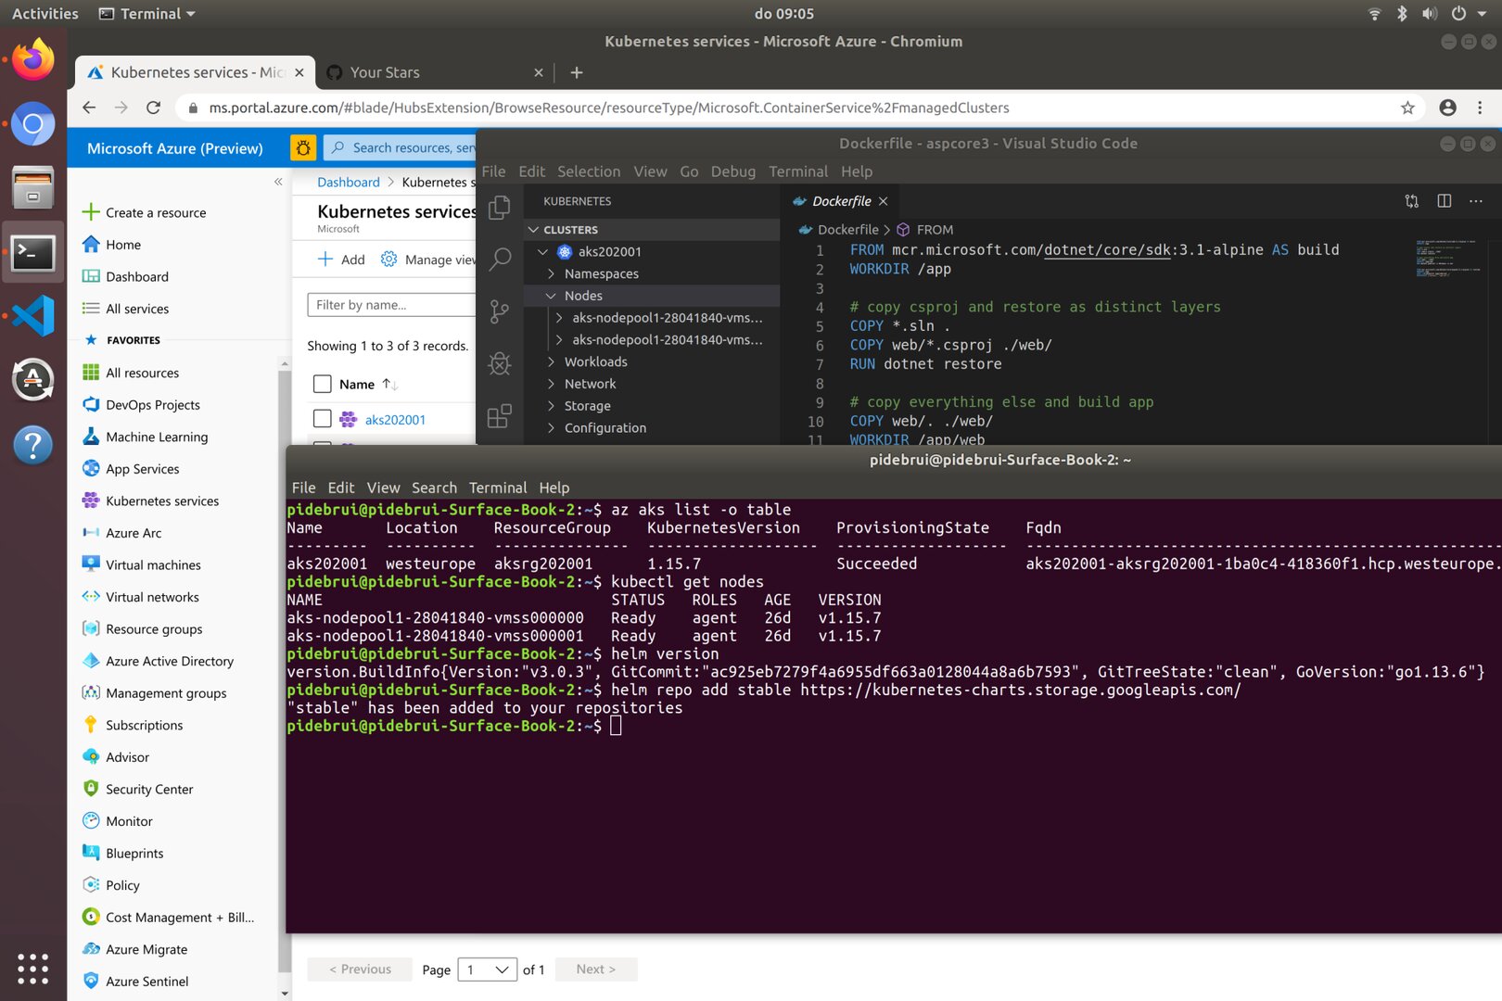Check the Name column header checkbox
Screen dimensions: 1502x1001
click(x=322, y=383)
